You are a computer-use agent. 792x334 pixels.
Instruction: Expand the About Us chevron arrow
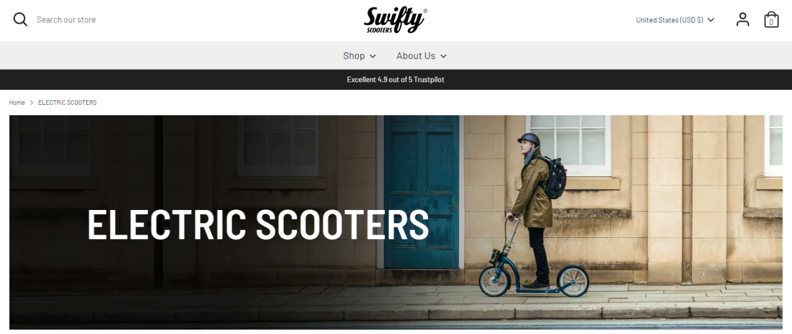point(444,56)
